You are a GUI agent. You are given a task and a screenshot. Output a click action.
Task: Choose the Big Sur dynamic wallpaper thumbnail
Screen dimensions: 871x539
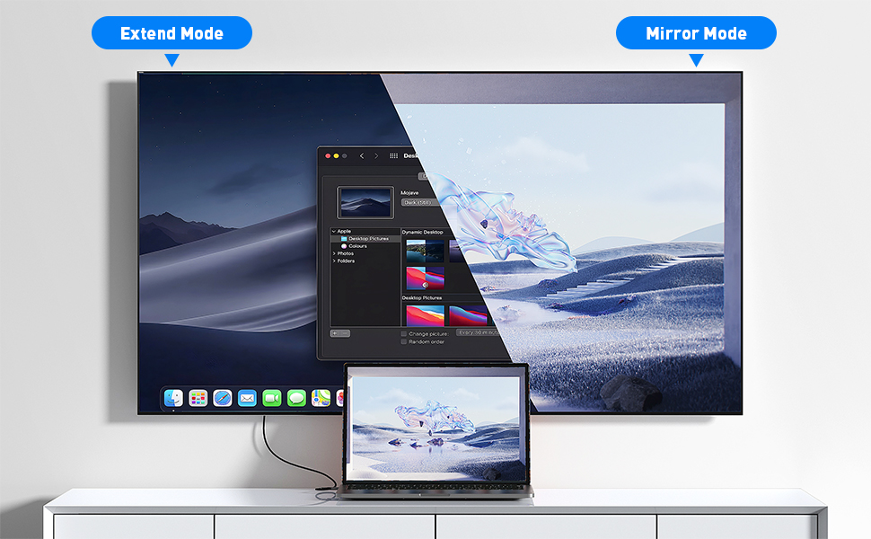click(x=425, y=278)
